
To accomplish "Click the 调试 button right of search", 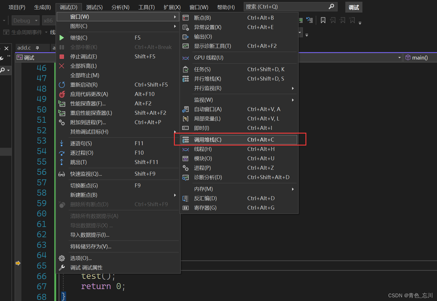I will pyautogui.click(x=354, y=7).
